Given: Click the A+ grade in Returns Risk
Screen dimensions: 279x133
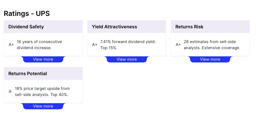Looking at the screenshot, I should click(x=178, y=45).
